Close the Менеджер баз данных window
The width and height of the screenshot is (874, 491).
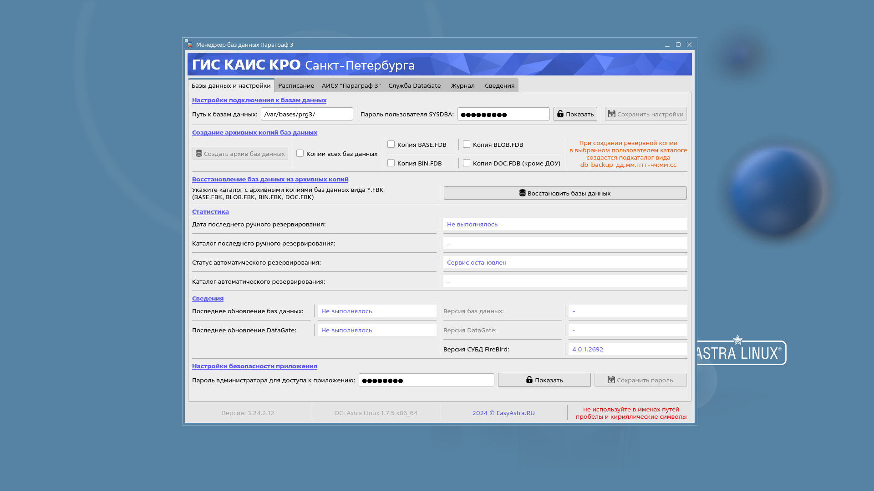[689, 45]
